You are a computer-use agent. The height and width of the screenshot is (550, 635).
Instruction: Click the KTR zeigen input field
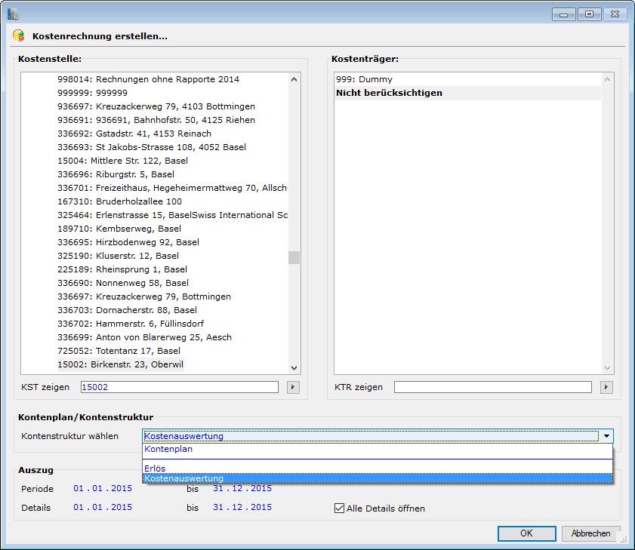(x=492, y=387)
